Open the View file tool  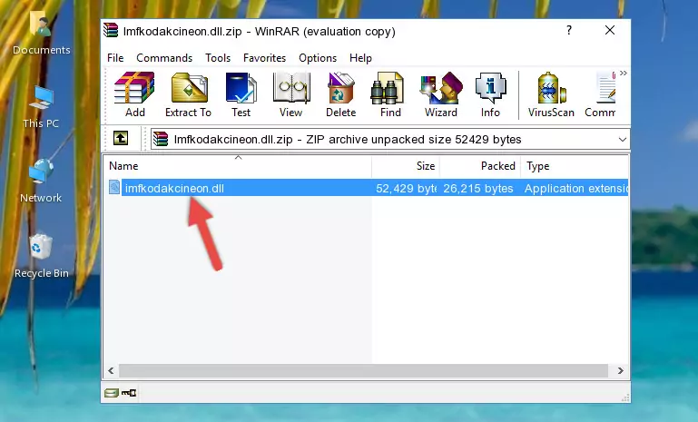pos(290,94)
